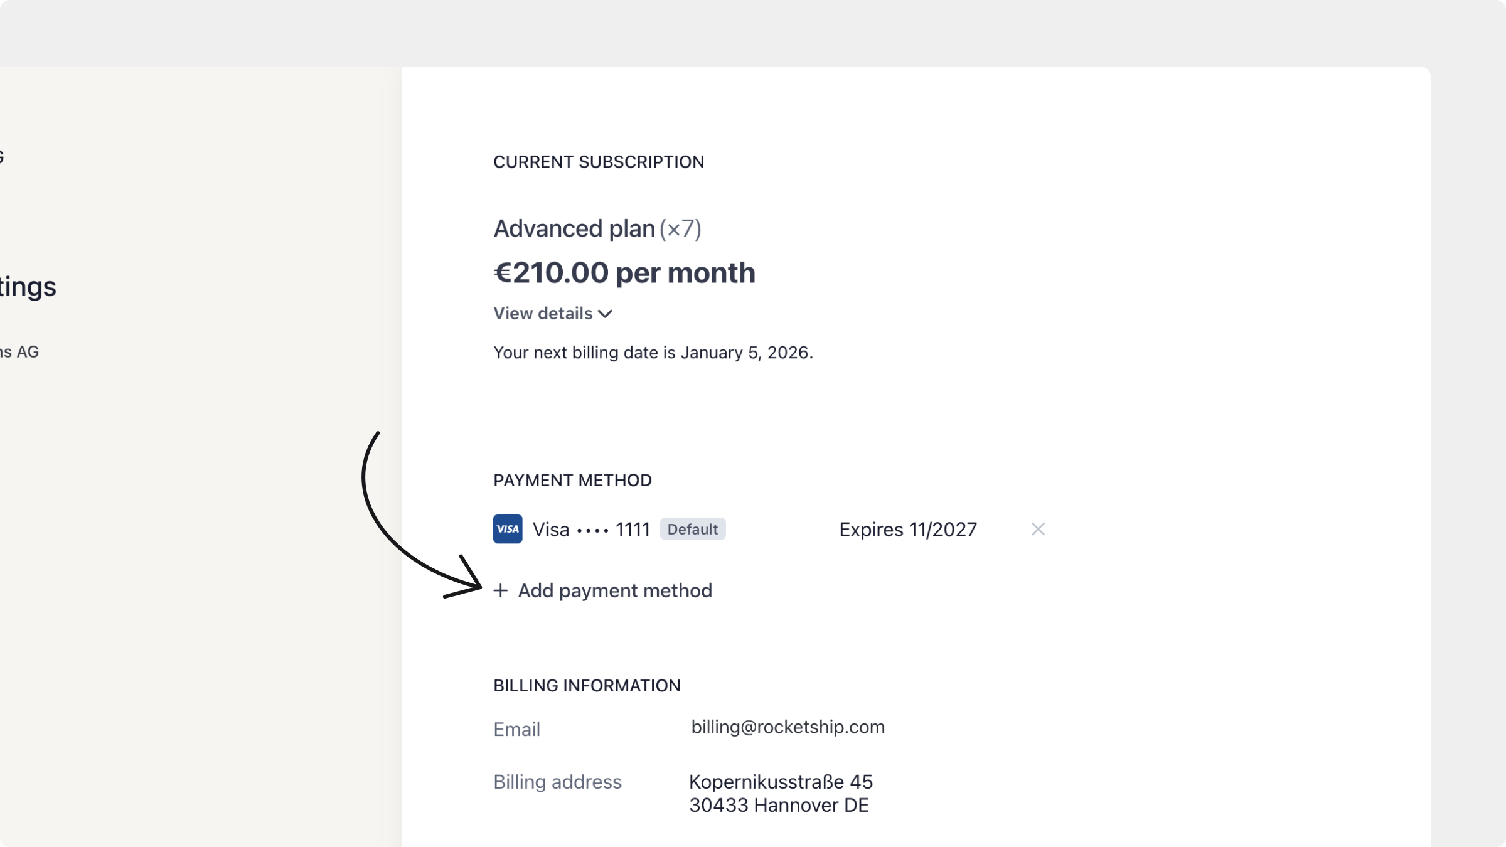Click the billing@rocketship.com email address
This screenshot has height=847, width=1506.
click(788, 727)
